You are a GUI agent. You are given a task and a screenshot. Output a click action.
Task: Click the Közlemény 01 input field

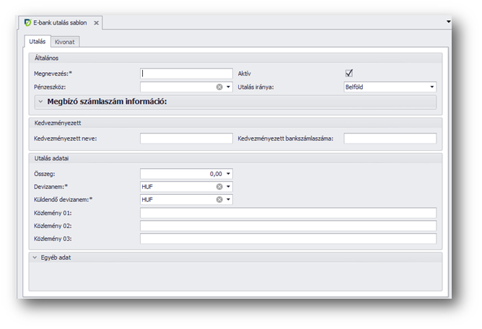(288, 212)
